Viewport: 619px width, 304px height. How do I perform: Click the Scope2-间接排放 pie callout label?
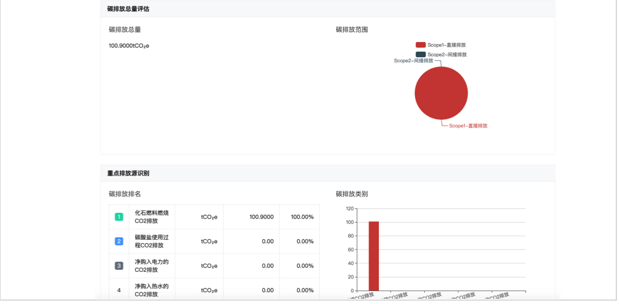point(413,61)
